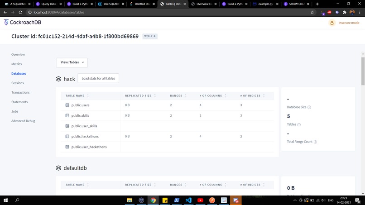This screenshot has height=205, width=365.
Task: Select the Databases sidebar item
Action: [19, 73]
